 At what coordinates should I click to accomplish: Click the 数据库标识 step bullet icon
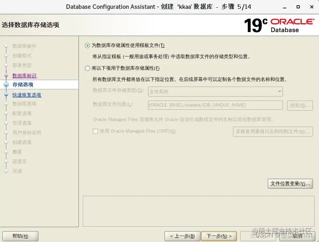coord(6,76)
